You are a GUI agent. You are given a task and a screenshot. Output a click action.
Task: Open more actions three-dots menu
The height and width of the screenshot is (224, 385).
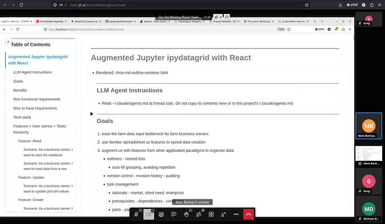(236, 215)
